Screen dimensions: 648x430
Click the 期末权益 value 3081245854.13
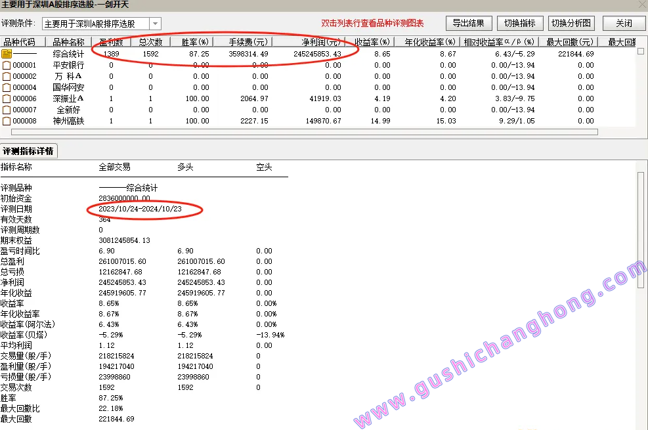coord(124,240)
